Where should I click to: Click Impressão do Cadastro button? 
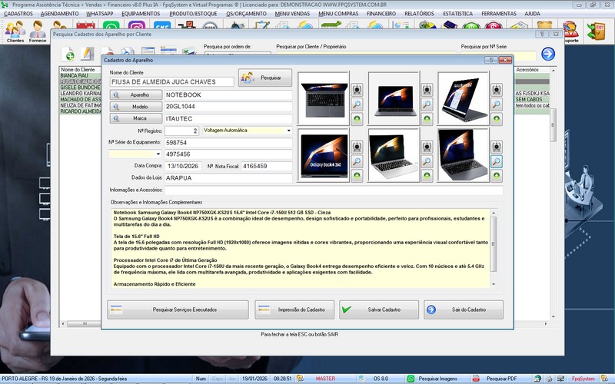point(294,310)
